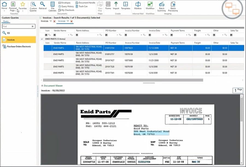Open the Import tool

(x=116, y=5)
